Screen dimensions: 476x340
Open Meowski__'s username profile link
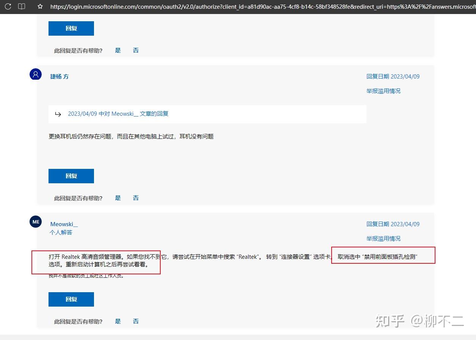(x=64, y=224)
